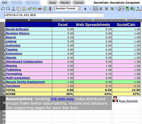Open the Extensions link
This screenshot has width=142, height=124.
pos(14,53)
